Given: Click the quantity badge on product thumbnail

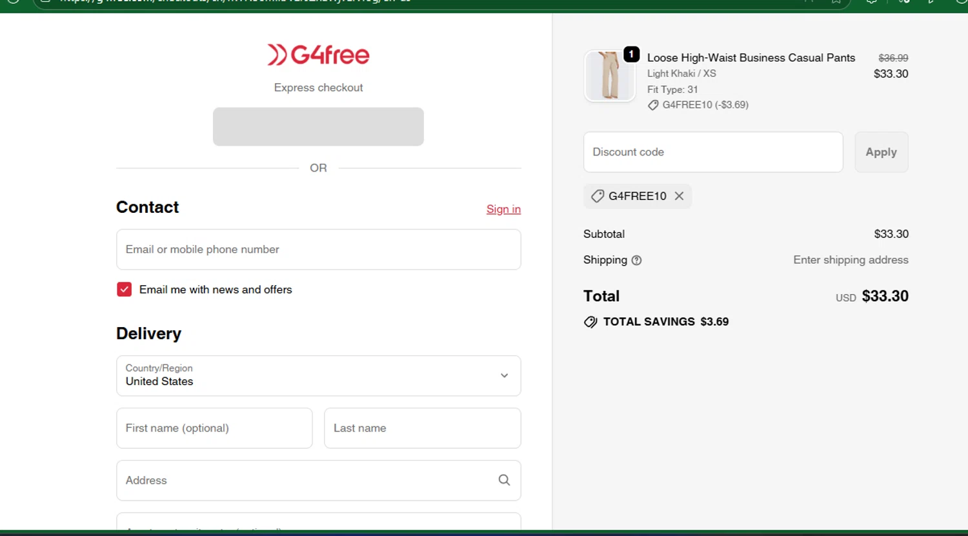Looking at the screenshot, I should pos(632,54).
